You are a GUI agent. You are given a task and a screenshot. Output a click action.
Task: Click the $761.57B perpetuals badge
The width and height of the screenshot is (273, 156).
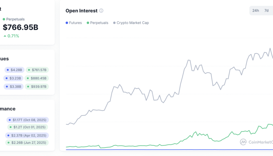pyautogui.click(x=37, y=70)
